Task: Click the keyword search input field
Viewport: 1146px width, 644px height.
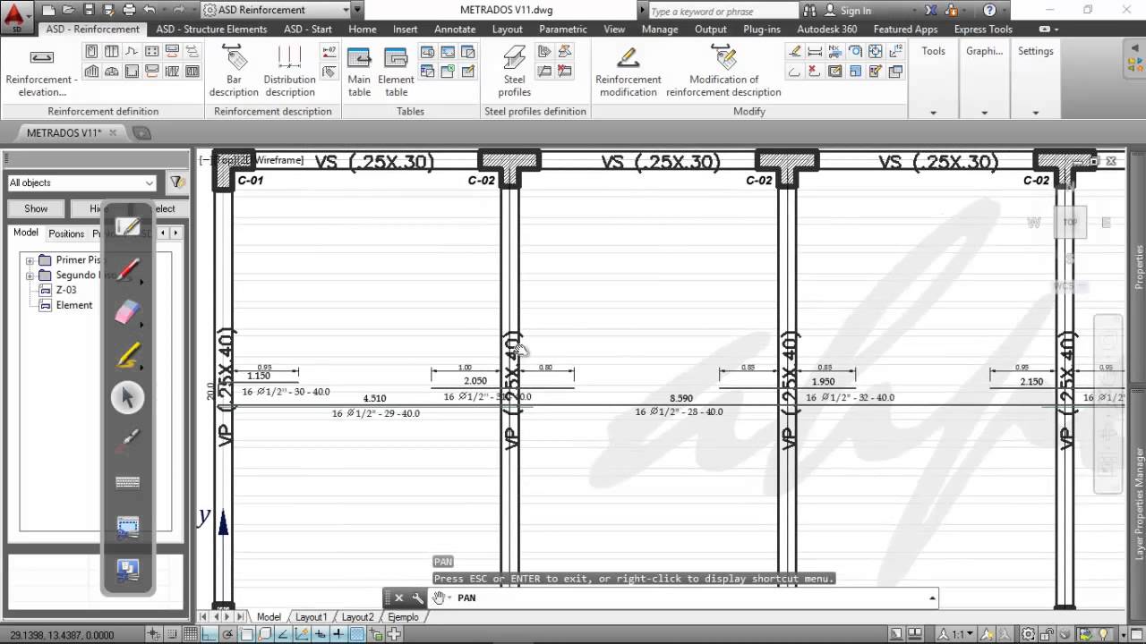Action: click(x=722, y=11)
